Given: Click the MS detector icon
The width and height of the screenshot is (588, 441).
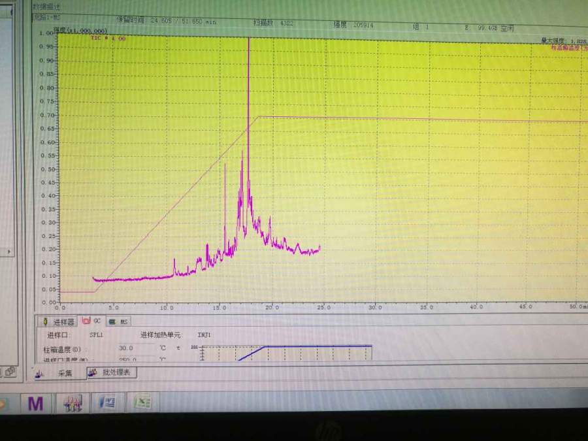Looking at the screenshot, I should [x=112, y=321].
